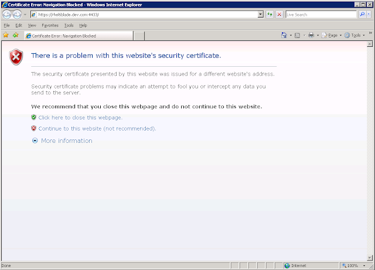Screen dimensions: 375x270
Task: Click 'Click here to close this webpage' link
Action: (x=80, y=118)
